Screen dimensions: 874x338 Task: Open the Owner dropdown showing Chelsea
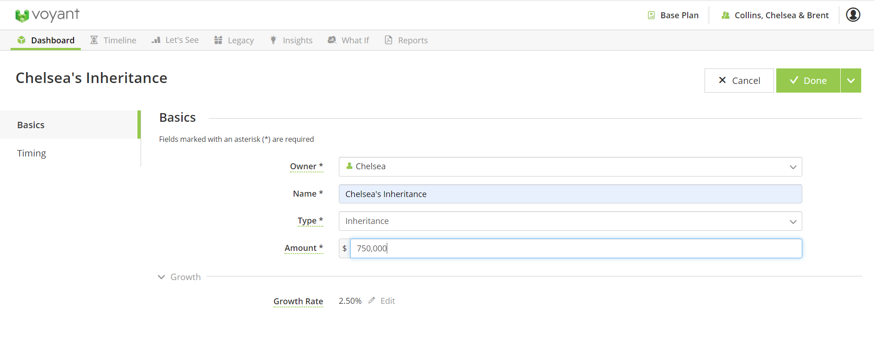click(570, 166)
